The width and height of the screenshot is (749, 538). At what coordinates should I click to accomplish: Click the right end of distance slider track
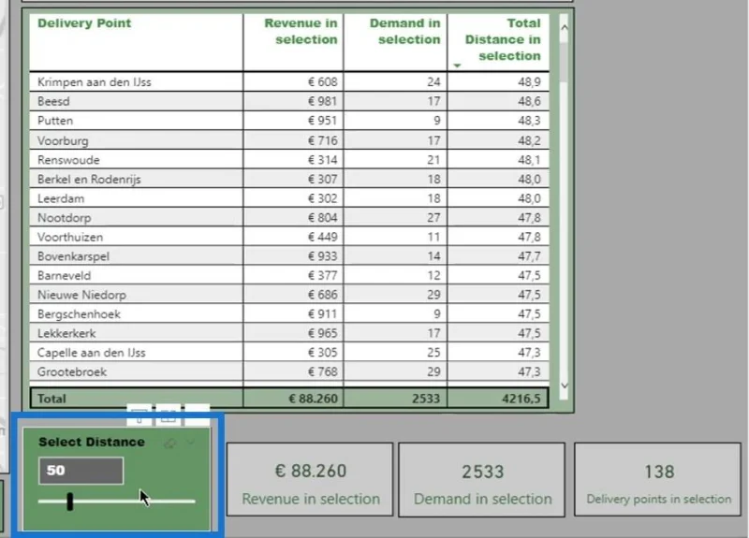(x=194, y=502)
